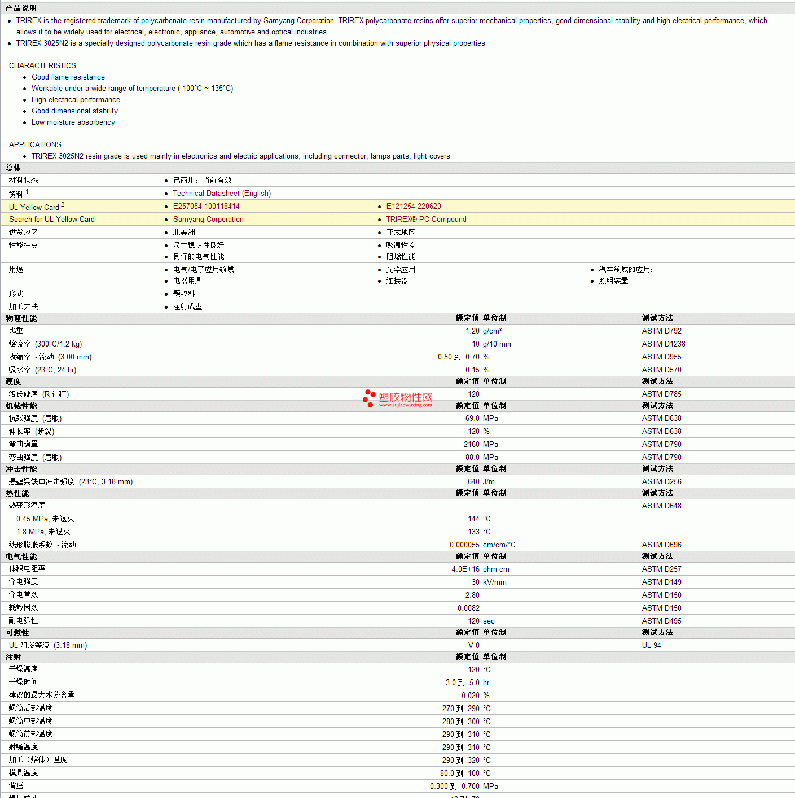
Task: Click the 洛氏硬度 (R 计秤) label
Action: (39, 394)
